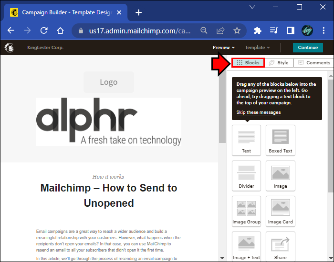This screenshot has height=262, width=334.
Task: Open the Chrome profile avatar
Action: point(307,30)
